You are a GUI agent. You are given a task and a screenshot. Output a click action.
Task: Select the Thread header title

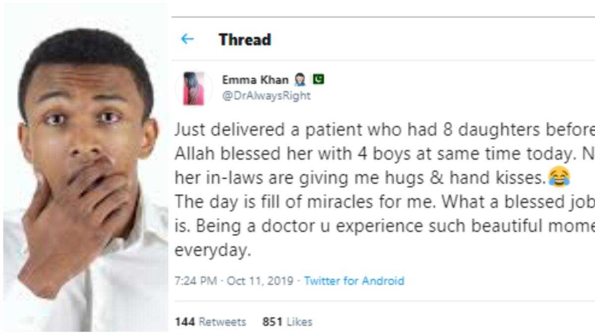click(245, 40)
